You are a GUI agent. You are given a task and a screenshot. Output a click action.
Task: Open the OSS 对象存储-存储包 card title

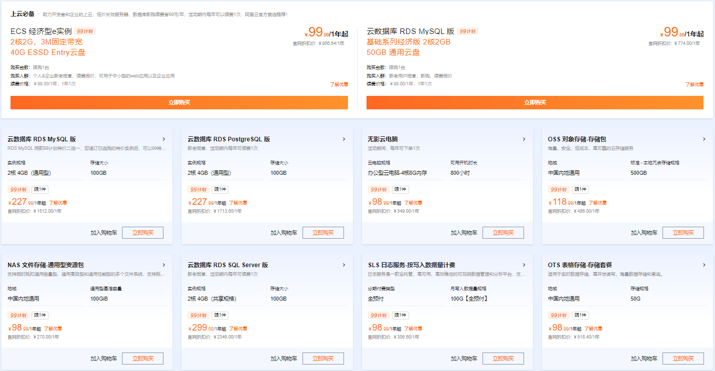577,139
